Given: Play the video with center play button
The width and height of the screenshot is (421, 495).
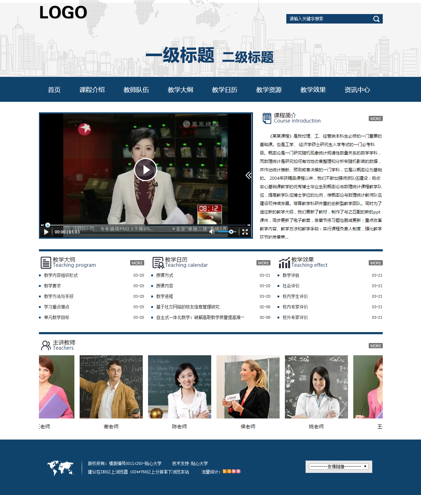Looking at the screenshot, I should [x=145, y=170].
